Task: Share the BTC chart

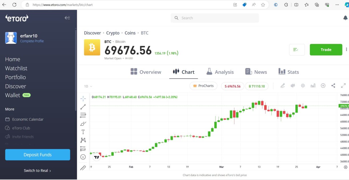Action: (x=333, y=85)
